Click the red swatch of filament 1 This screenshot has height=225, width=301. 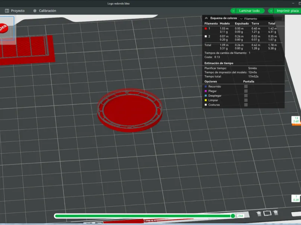click(x=206, y=28)
